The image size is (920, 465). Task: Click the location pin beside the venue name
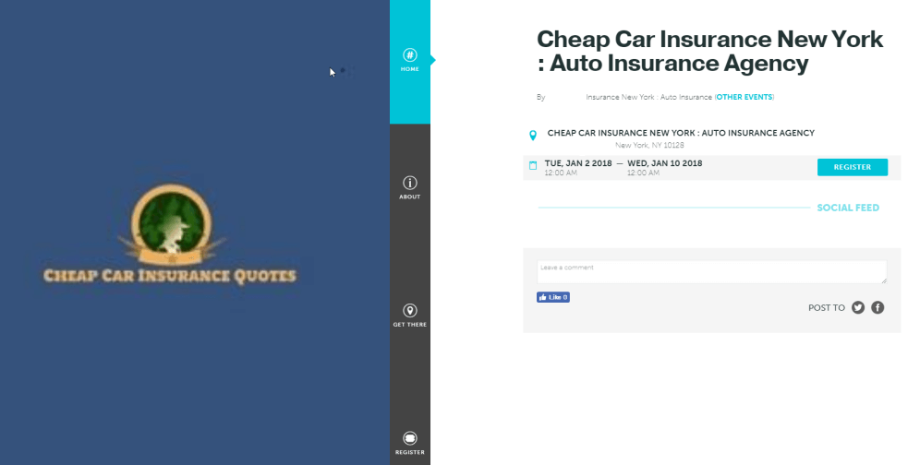[x=533, y=136]
